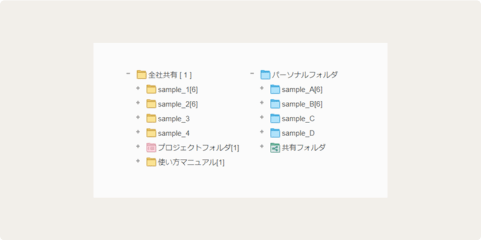Click the blue パーソナルフォルダ folder icon
The height and width of the screenshot is (240, 481).
tap(265, 75)
